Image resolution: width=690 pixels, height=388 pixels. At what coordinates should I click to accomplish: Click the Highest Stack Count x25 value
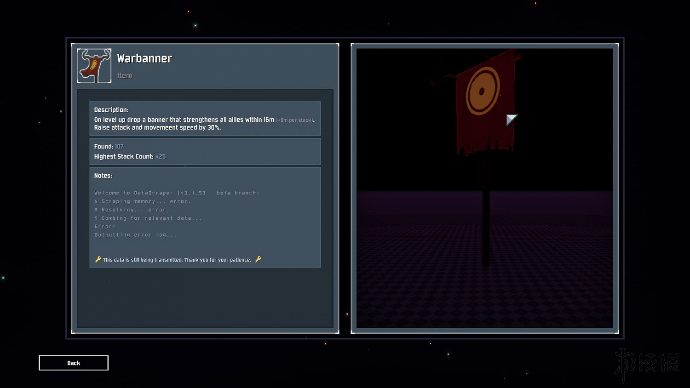160,156
